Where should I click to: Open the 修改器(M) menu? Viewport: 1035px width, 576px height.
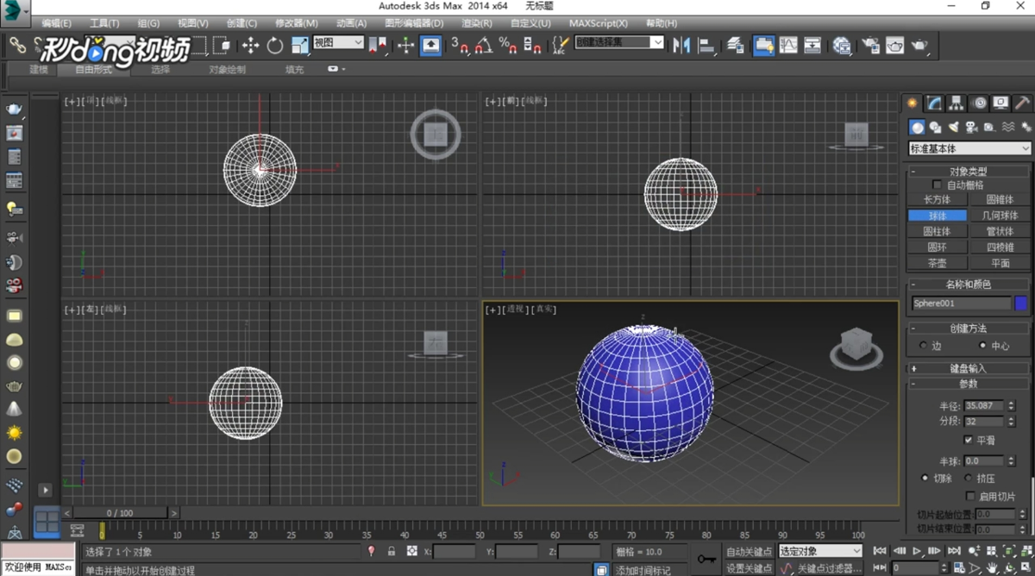296,22
